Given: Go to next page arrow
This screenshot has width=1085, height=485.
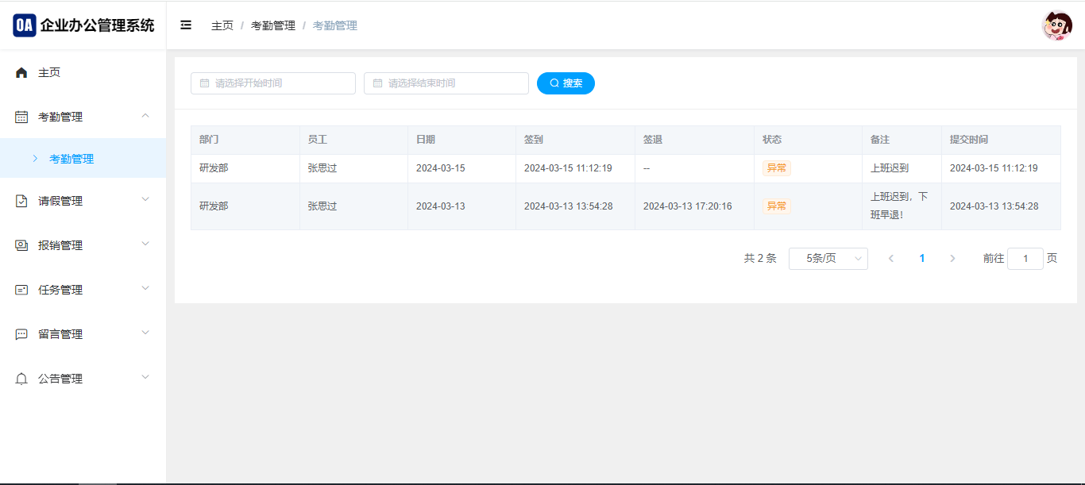Looking at the screenshot, I should point(952,259).
